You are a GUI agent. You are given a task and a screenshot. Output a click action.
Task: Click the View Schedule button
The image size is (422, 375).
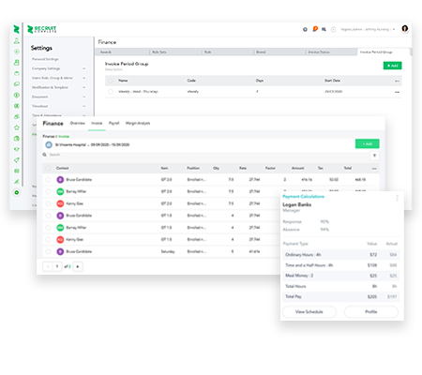click(x=309, y=312)
